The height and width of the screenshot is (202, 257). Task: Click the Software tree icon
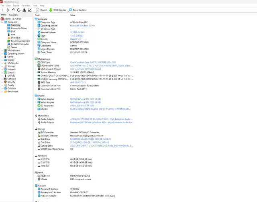5,79
